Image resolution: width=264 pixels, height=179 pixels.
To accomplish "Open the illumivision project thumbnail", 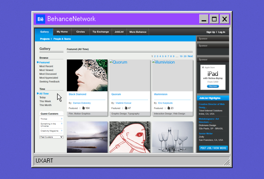I will [172, 75].
